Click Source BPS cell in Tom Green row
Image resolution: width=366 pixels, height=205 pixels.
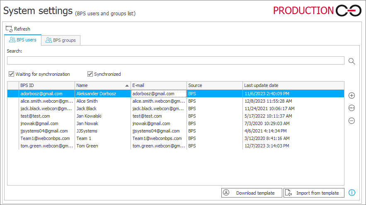(215, 146)
